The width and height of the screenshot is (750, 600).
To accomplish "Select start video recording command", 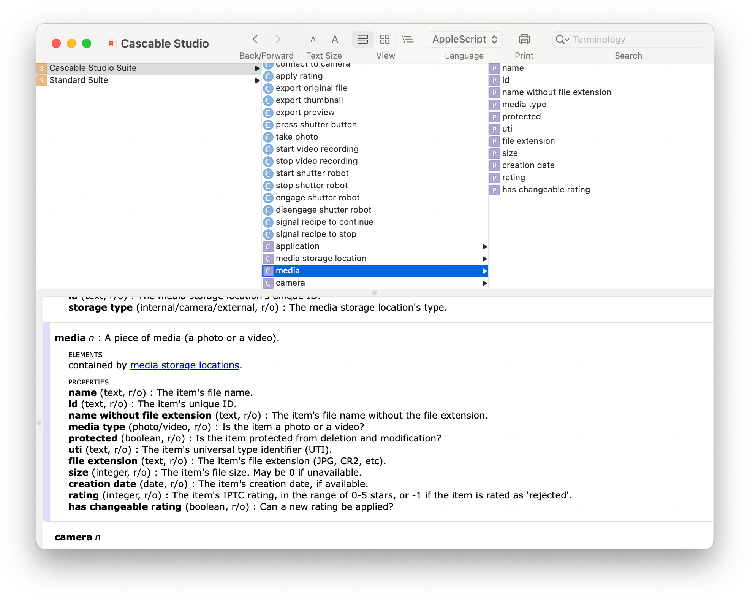I will coord(375,149).
